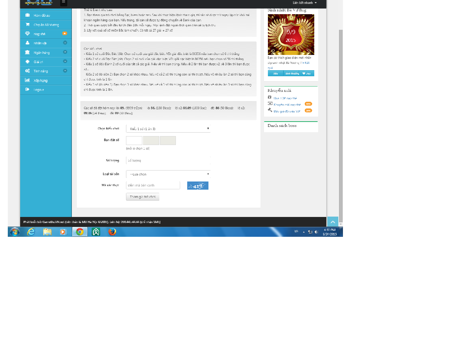
Task: Click the first Bạn đặt số box
Action: point(134,140)
